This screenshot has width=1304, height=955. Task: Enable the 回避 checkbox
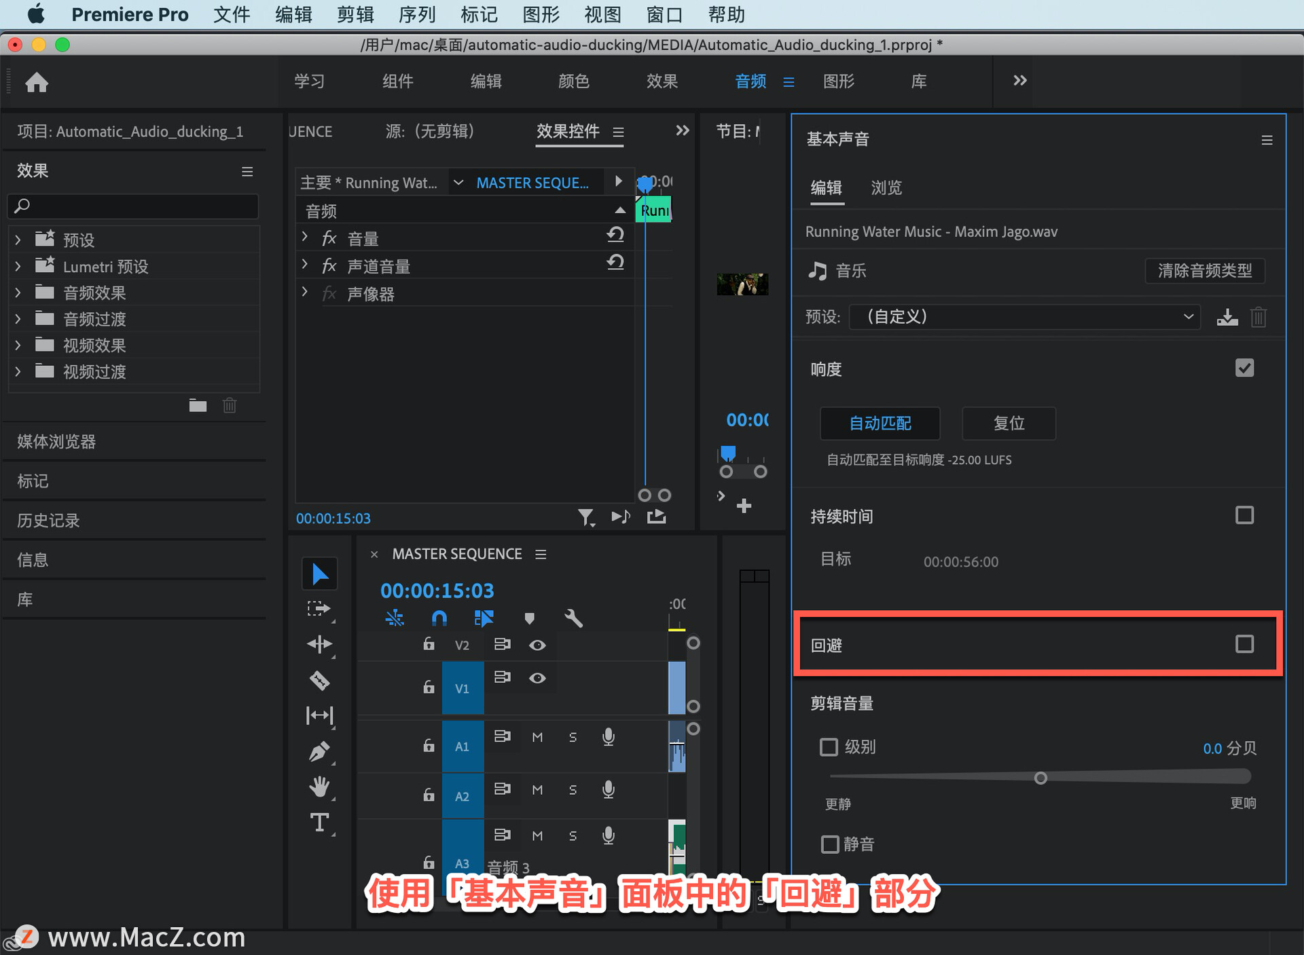[1244, 644]
